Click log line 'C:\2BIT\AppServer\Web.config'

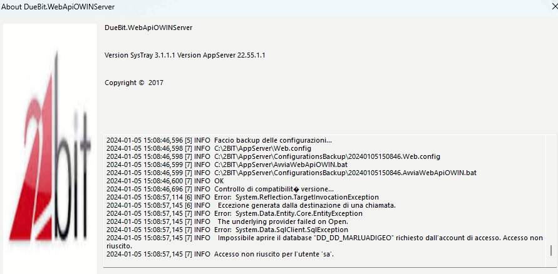(209, 148)
